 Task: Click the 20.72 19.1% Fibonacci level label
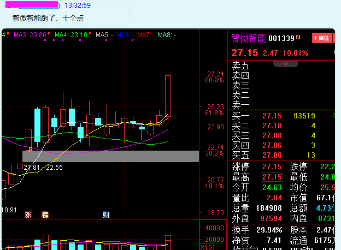click(214, 183)
